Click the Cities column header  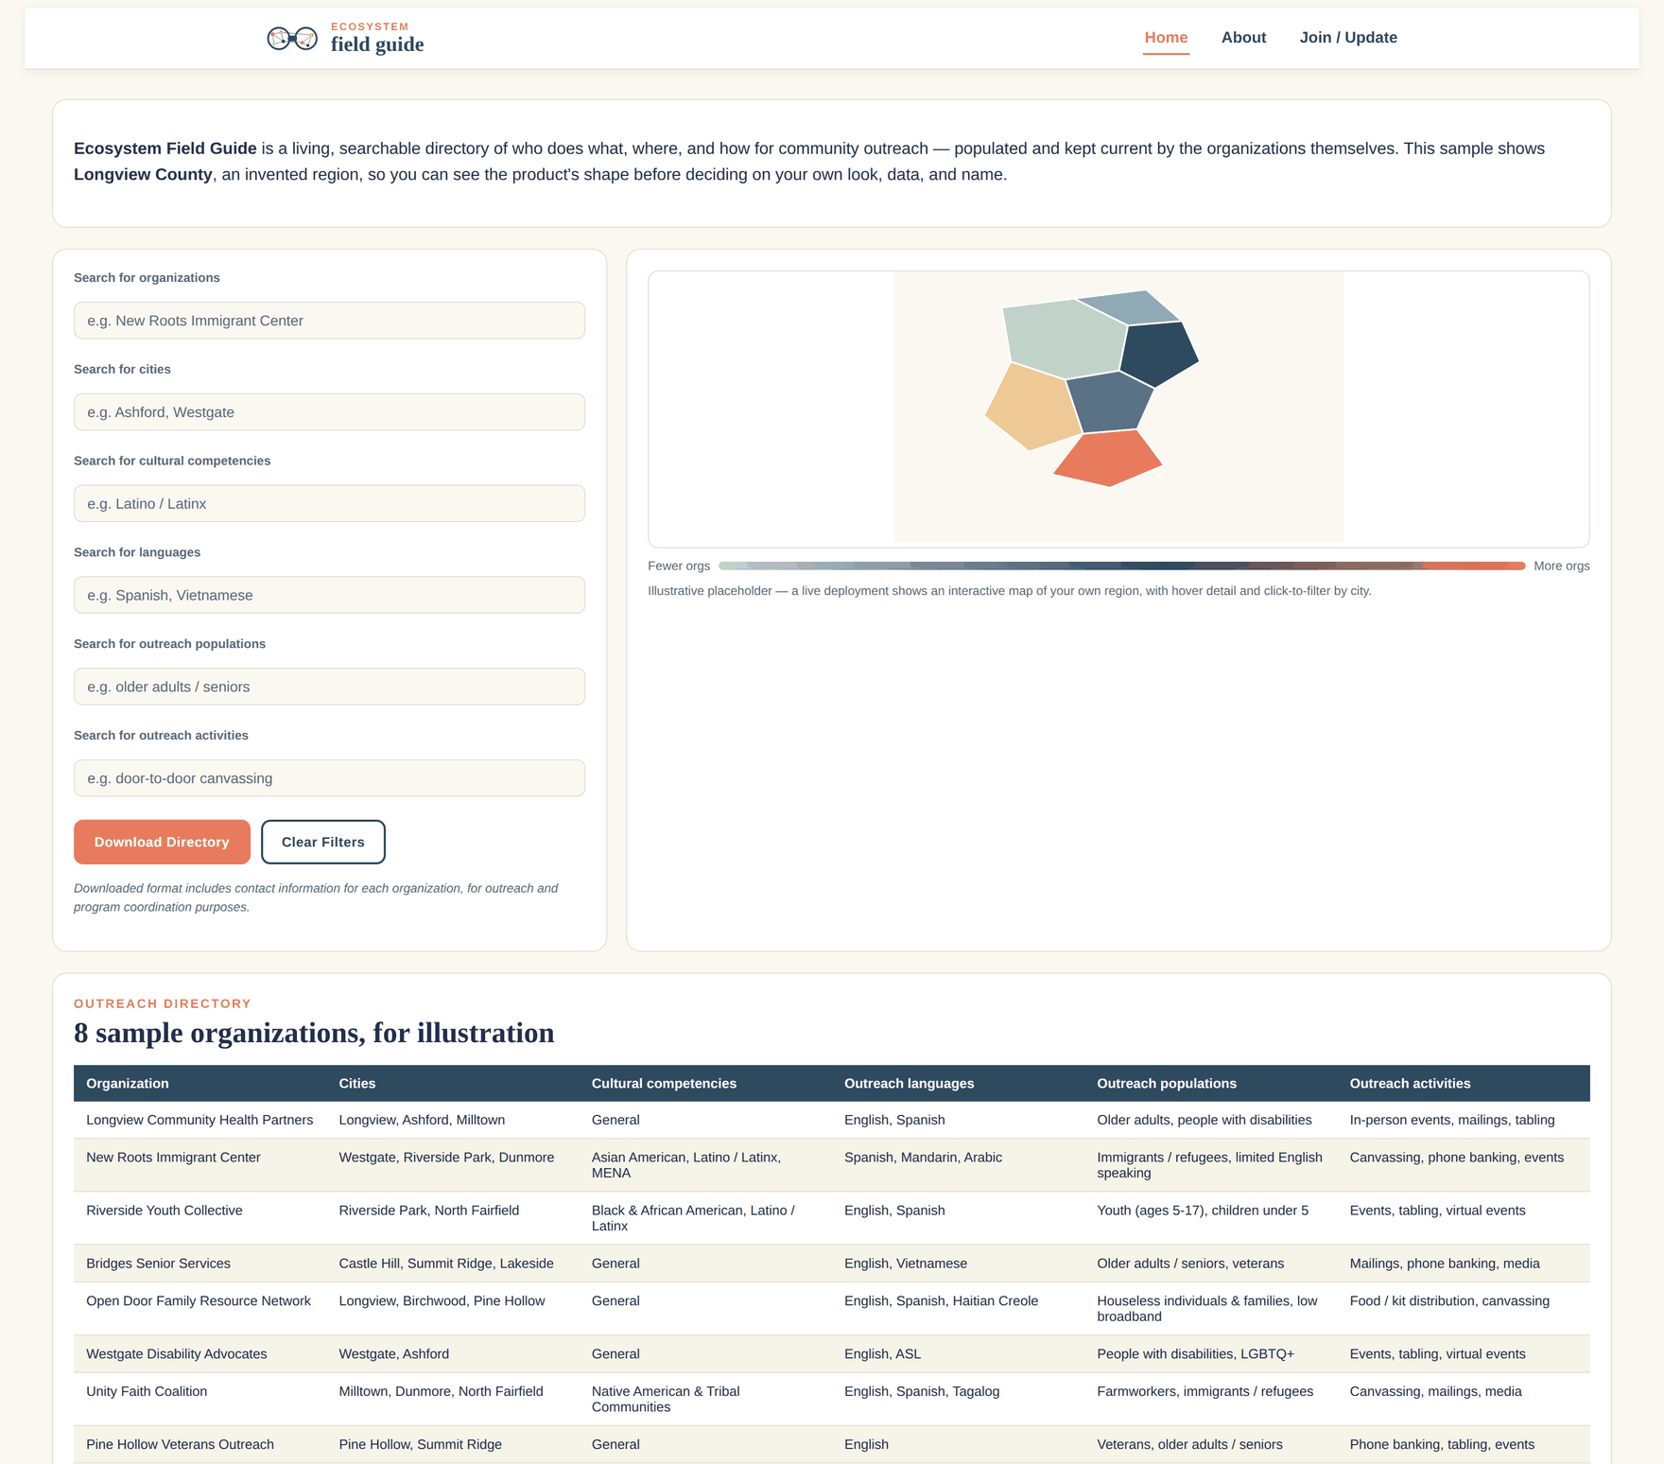tap(357, 1084)
